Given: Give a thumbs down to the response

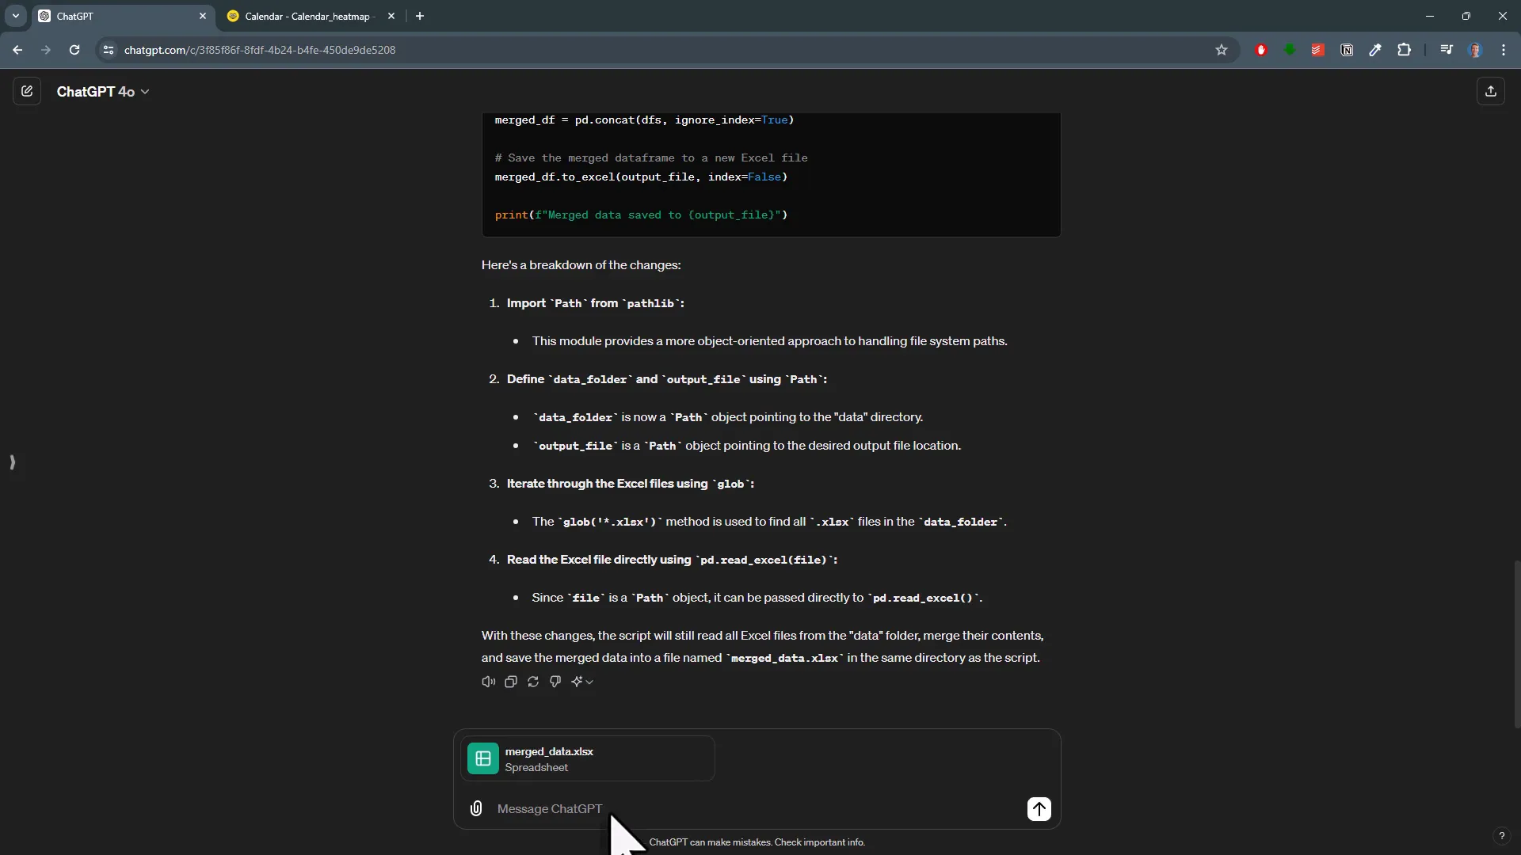Looking at the screenshot, I should 555,682.
